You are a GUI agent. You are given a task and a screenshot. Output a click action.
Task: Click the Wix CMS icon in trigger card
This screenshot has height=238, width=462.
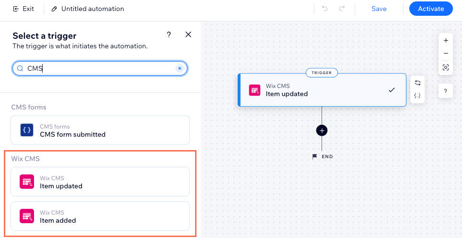(x=255, y=90)
